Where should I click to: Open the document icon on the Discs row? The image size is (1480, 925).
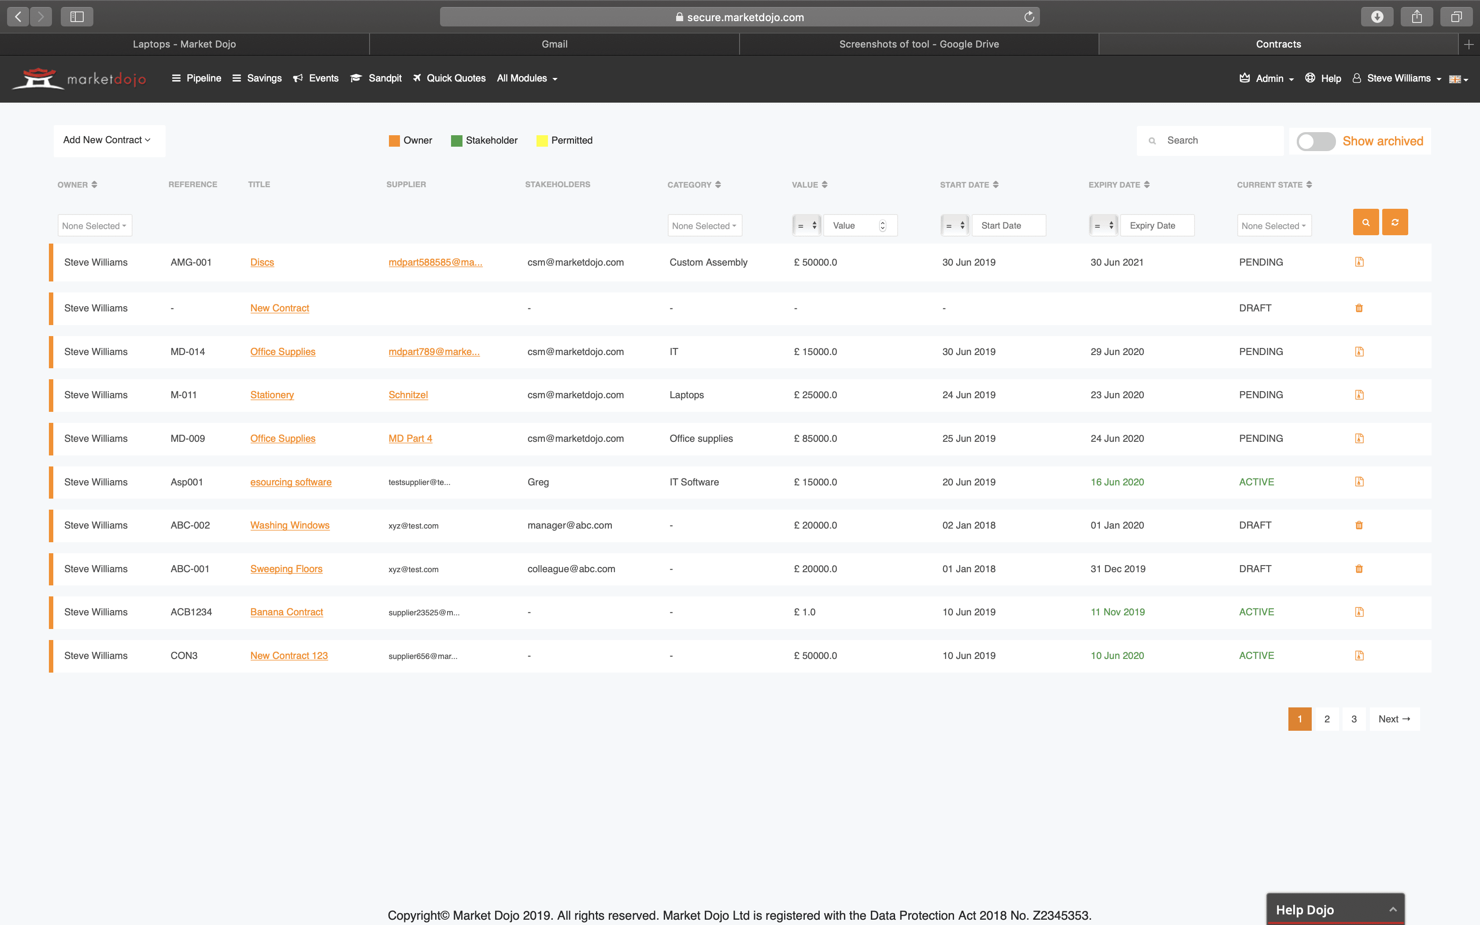(x=1359, y=262)
